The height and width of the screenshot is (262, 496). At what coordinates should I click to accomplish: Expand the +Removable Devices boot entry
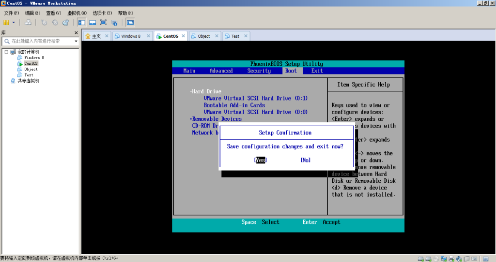(x=216, y=119)
